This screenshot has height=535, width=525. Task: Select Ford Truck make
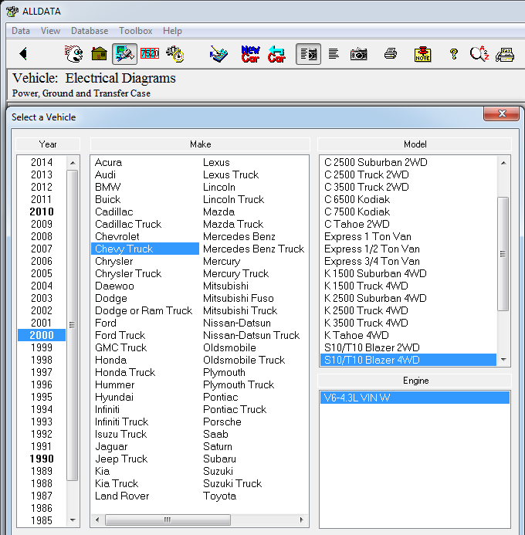pos(120,335)
